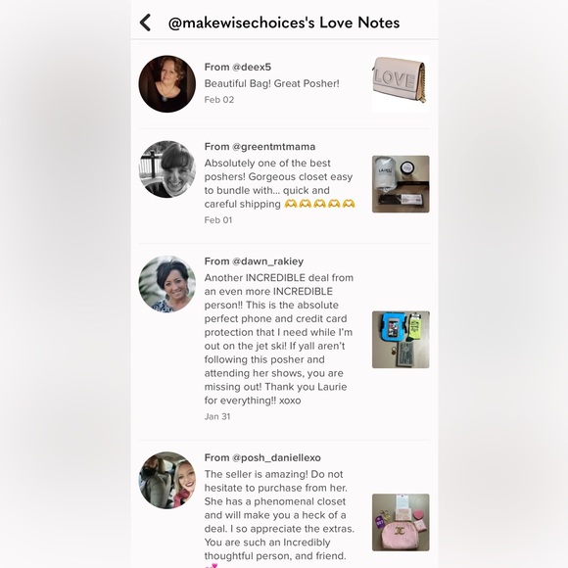This screenshot has height=568, width=568.
Task: Select the "Another INCREDIBLE deal" love note
Action: [279, 339]
